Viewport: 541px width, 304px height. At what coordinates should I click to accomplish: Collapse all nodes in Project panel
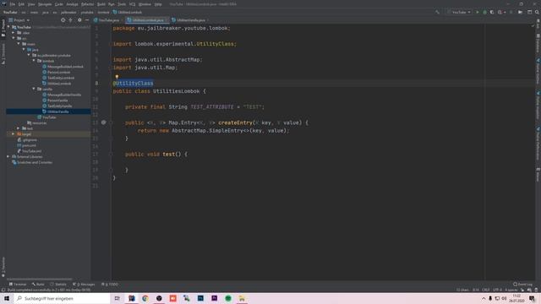tap(71, 20)
